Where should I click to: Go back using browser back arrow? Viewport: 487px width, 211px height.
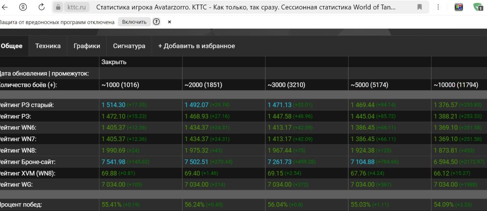(x=5, y=7)
